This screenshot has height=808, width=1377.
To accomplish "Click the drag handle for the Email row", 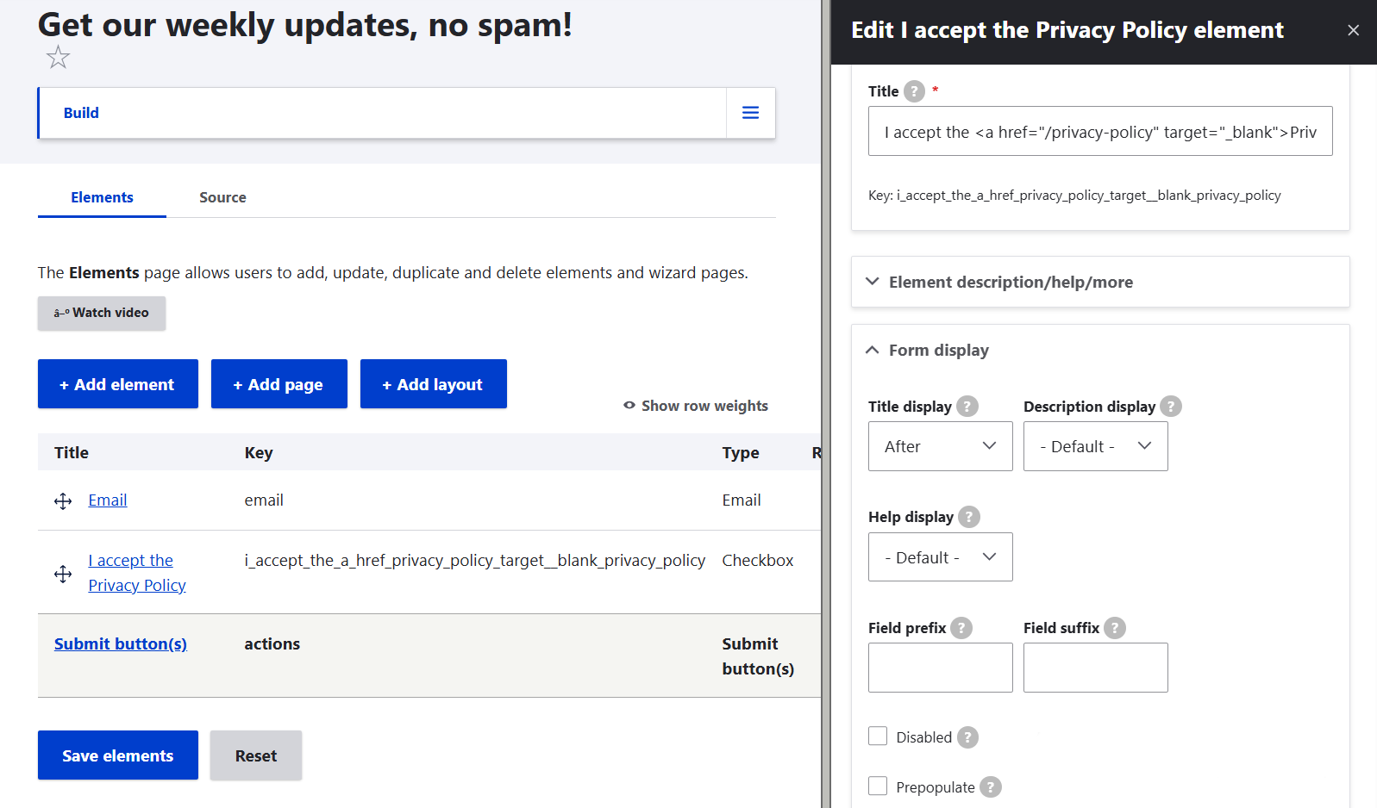I will point(63,501).
